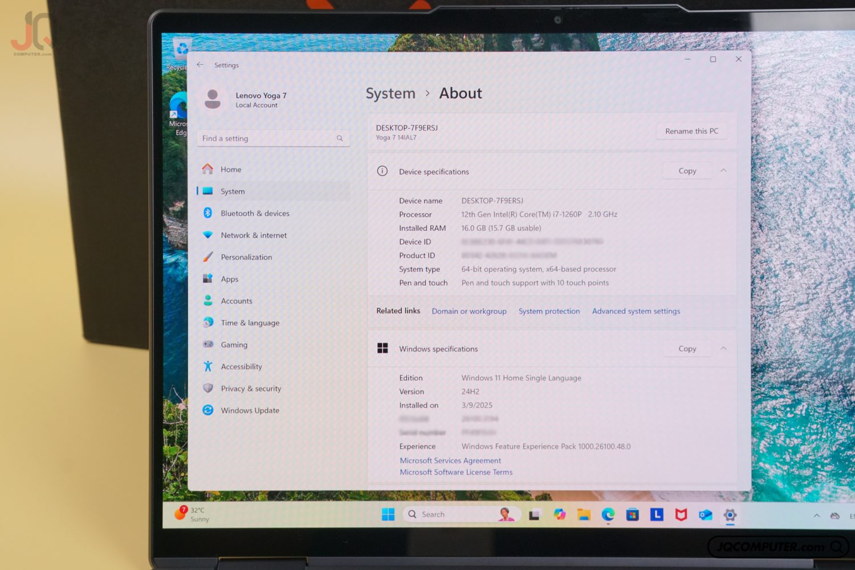This screenshot has height=570, width=855.
Task: Open the Windows Start menu
Action: click(x=388, y=515)
